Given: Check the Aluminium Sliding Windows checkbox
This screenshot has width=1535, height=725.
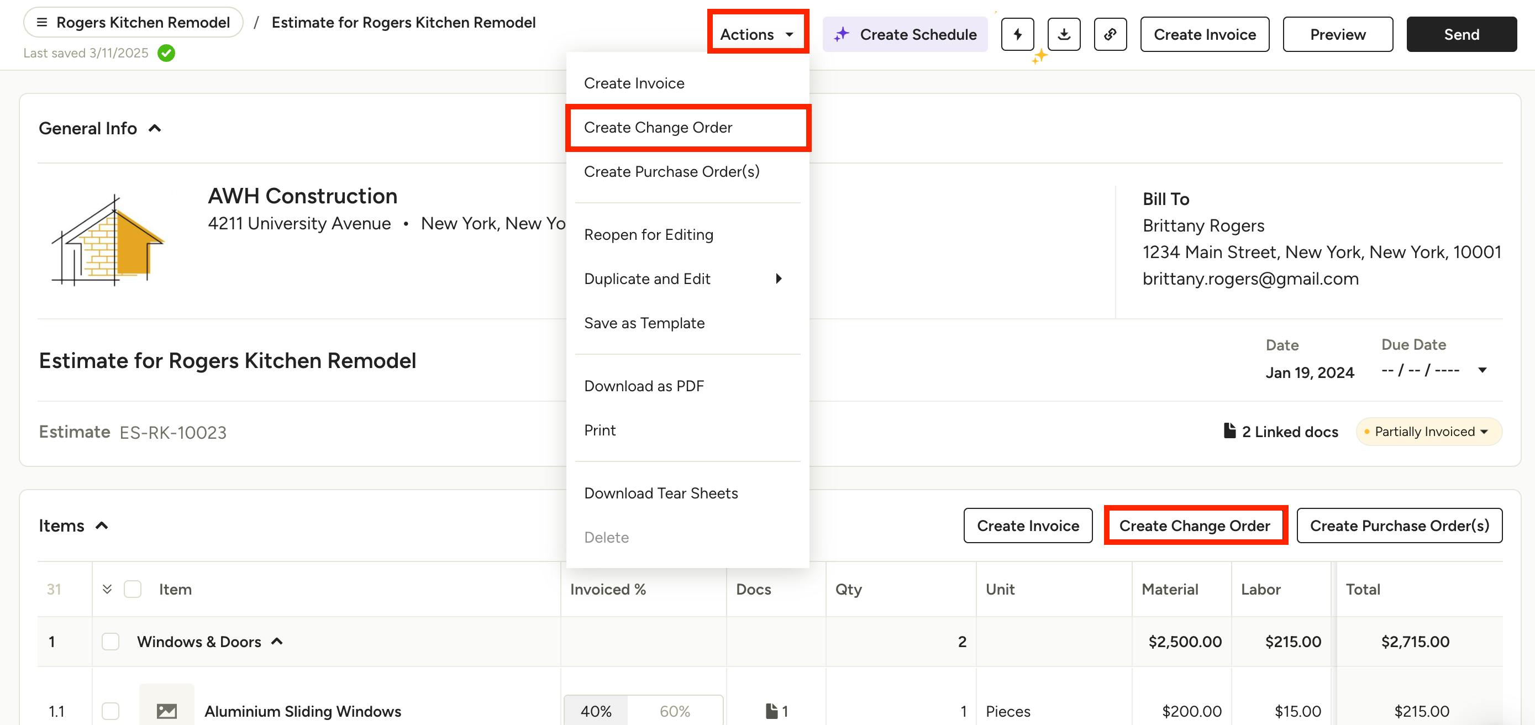Looking at the screenshot, I should pos(111,711).
